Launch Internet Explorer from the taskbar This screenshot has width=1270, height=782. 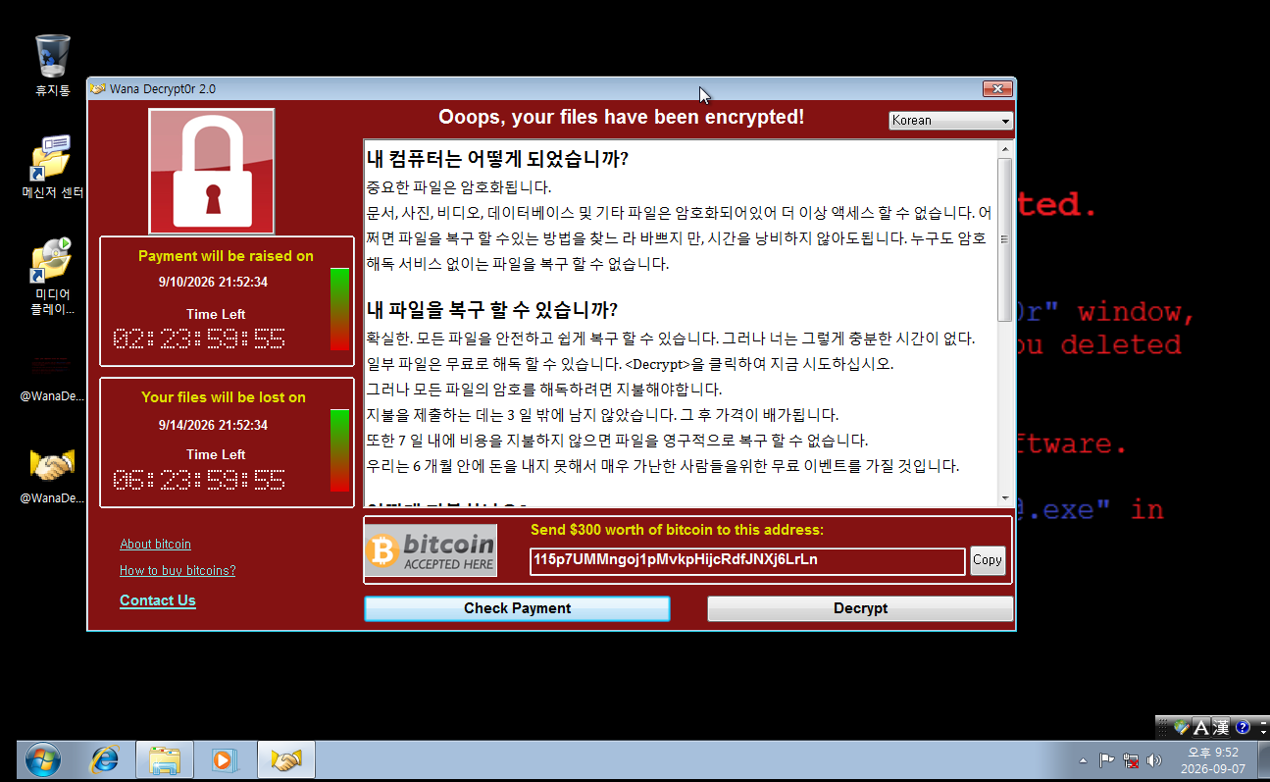tap(104, 759)
